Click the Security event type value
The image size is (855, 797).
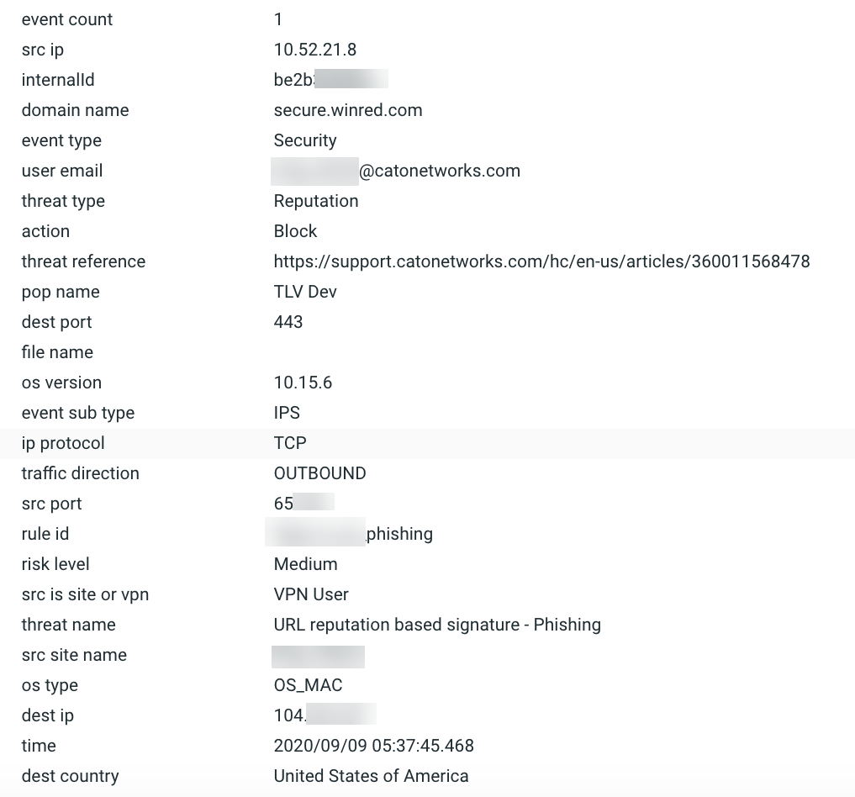(x=305, y=140)
